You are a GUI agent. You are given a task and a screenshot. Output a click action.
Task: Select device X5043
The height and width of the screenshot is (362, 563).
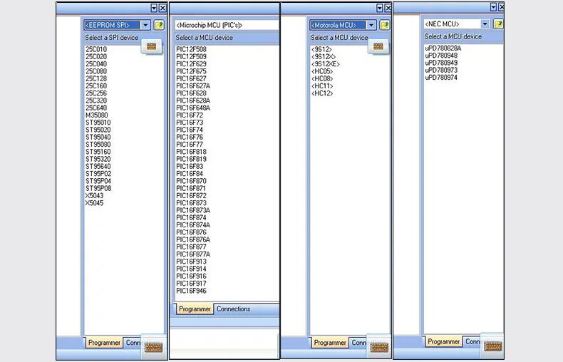[x=95, y=196]
